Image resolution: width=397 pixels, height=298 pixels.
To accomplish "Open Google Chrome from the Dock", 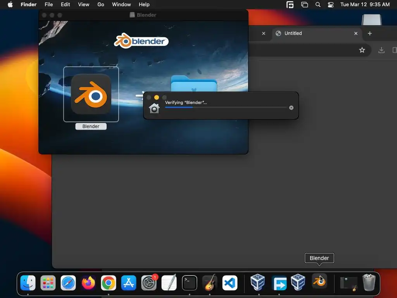I will [109, 283].
